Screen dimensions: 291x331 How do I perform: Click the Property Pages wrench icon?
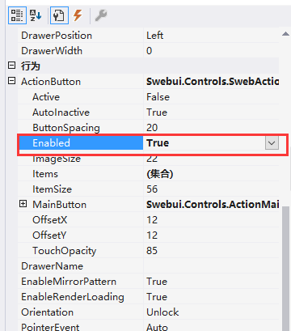click(101, 15)
